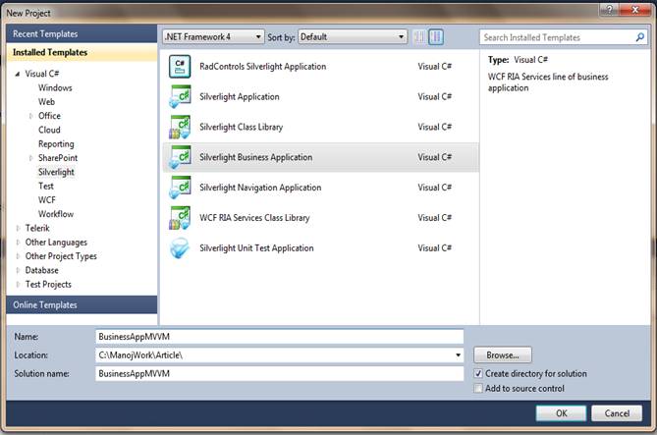Open the Recent Templates section
The height and width of the screenshot is (435, 657).
click(x=82, y=34)
